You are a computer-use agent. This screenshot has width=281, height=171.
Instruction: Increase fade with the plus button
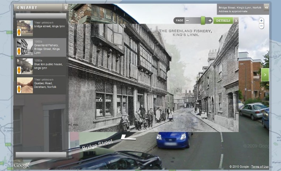click(210, 21)
